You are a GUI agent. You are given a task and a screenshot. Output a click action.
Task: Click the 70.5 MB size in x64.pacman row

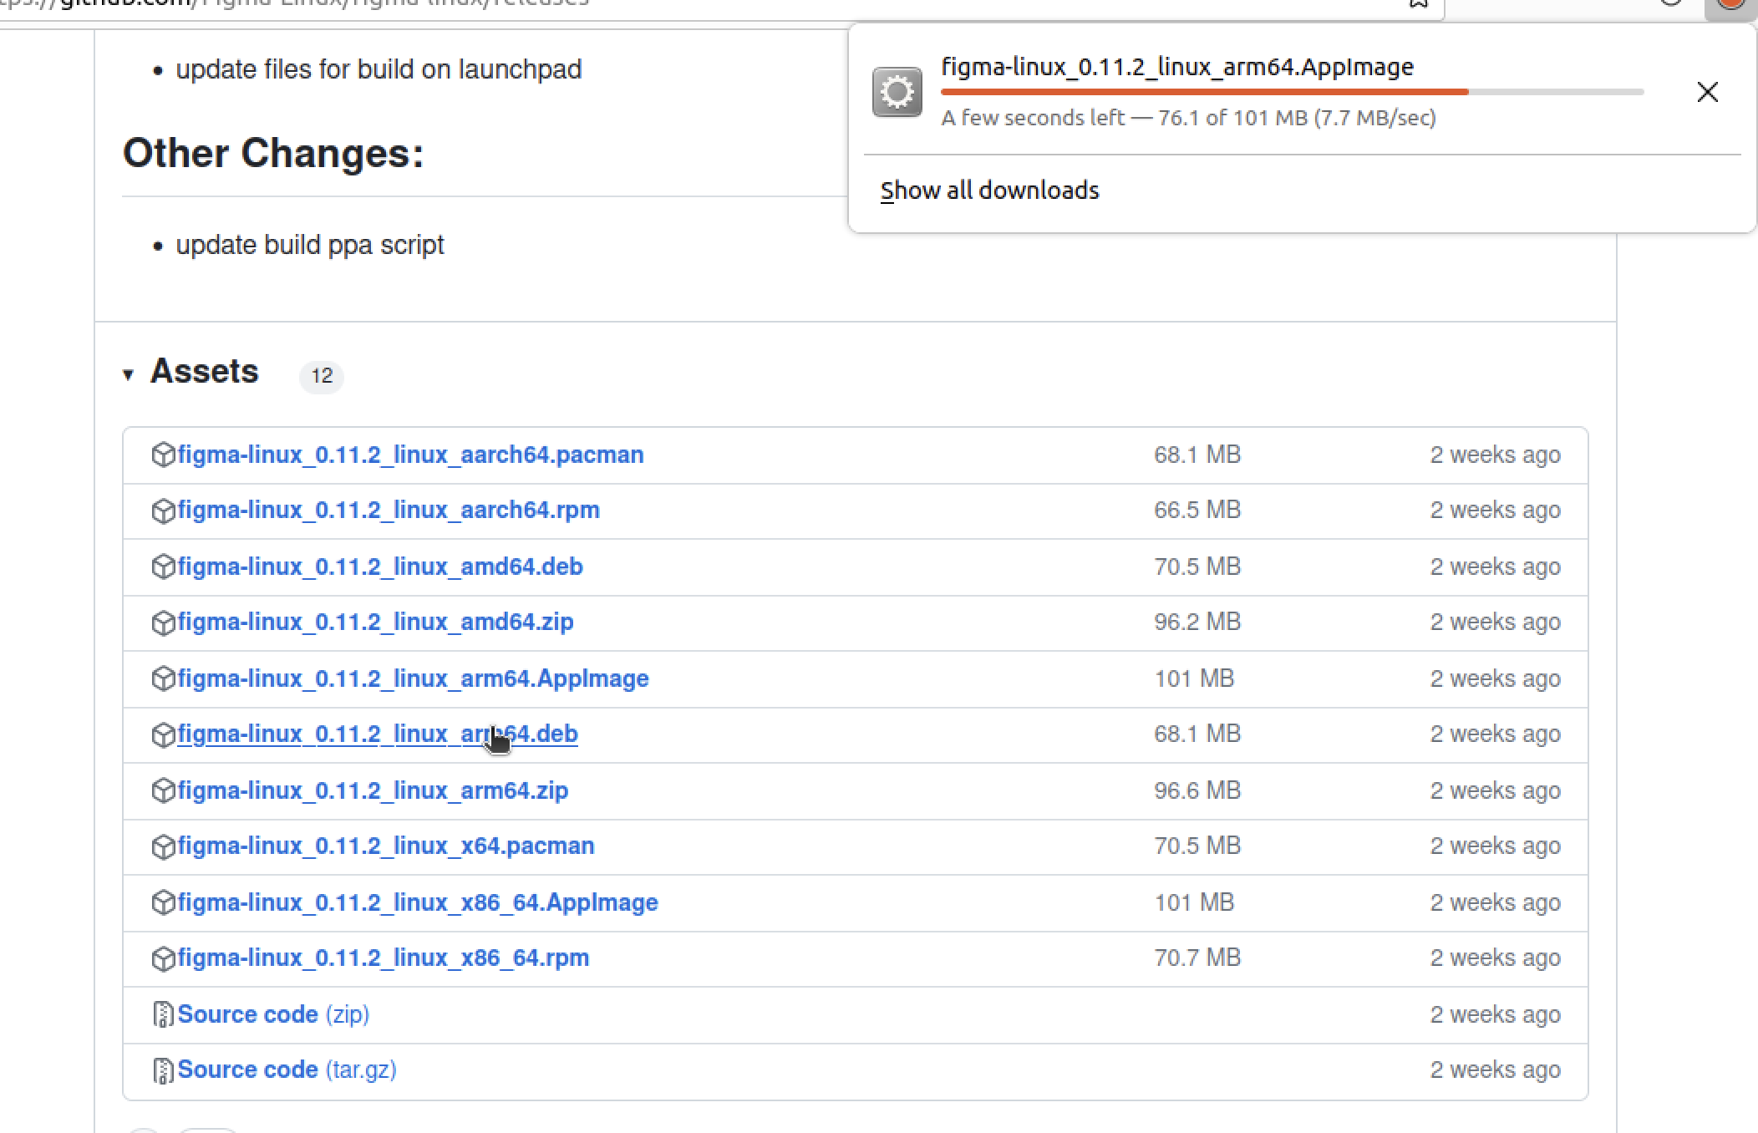click(x=1197, y=846)
